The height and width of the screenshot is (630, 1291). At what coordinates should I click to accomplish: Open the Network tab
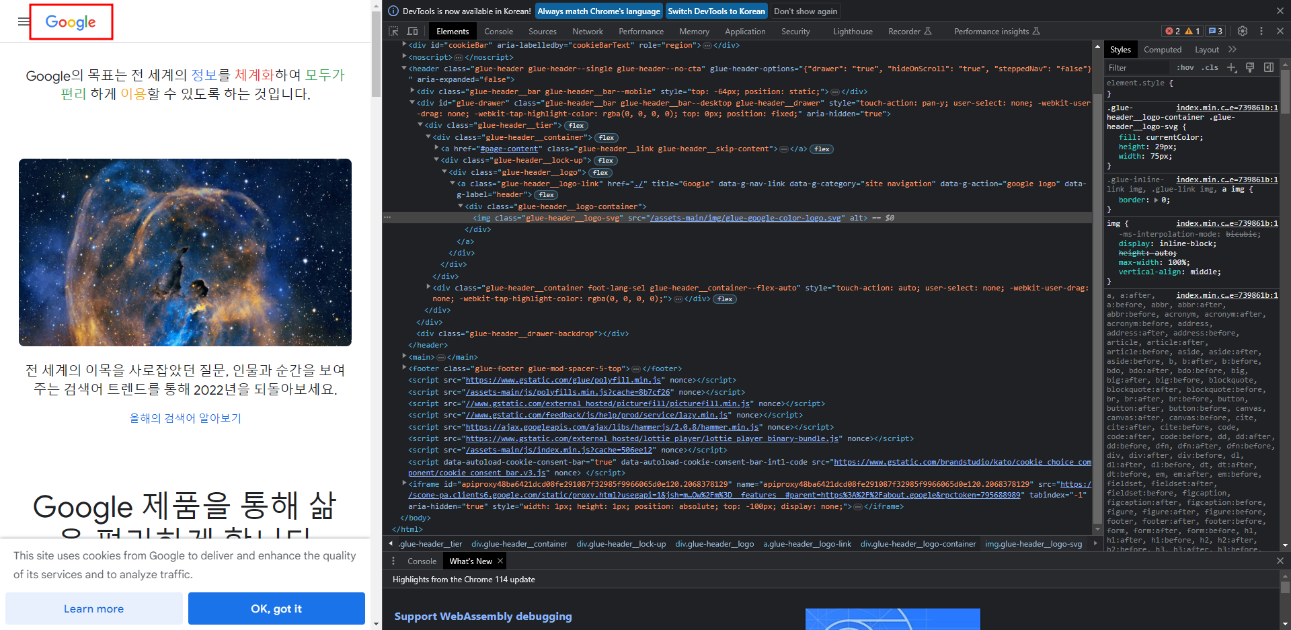pyautogui.click(x=588, y=31)
